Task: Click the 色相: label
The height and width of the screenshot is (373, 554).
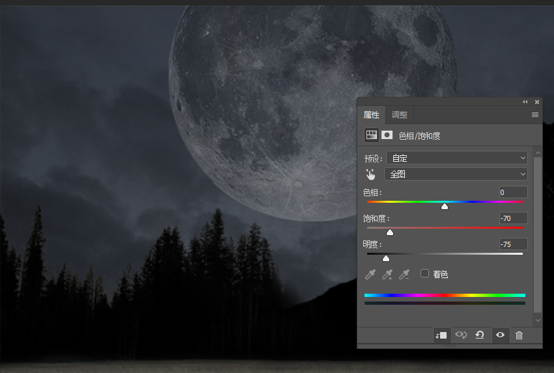Action: click(x=372, y=192)
